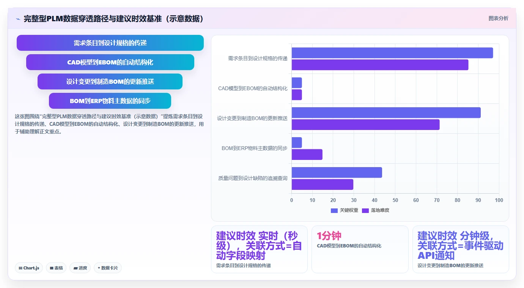Click the 表格 tag chip
524x288 pixels.
[56, 268]
